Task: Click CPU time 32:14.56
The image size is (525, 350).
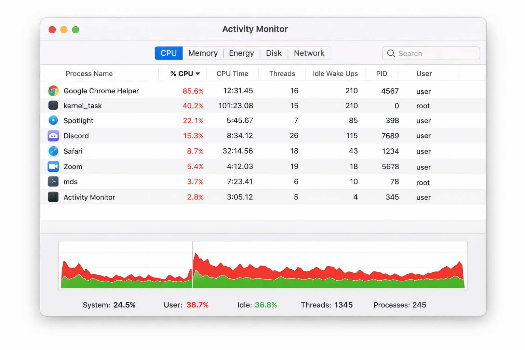Action: (x=238, y=151)
